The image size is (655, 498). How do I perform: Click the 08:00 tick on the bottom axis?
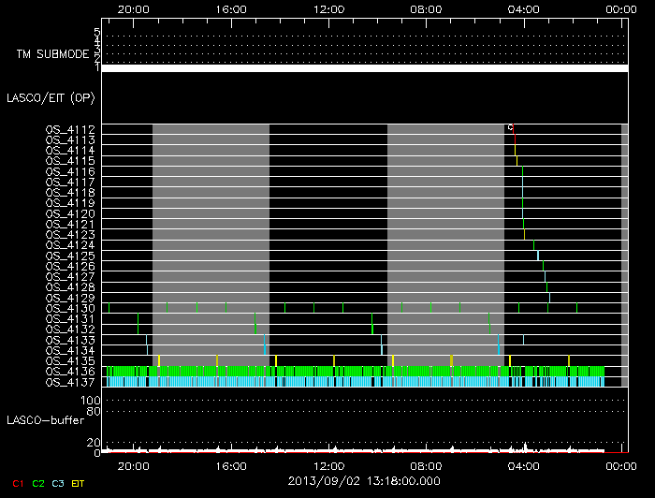click(426, 465)
